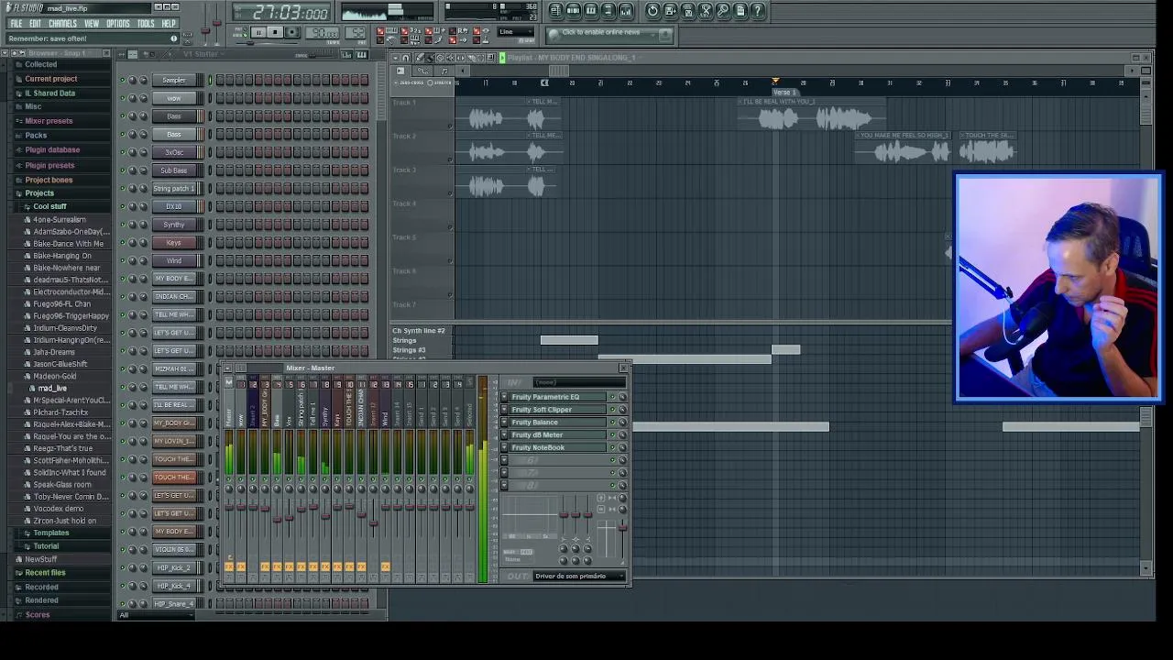The image size is (1173, 660).
Task: Open the EDIT menu
Action: tap(35, 24)
